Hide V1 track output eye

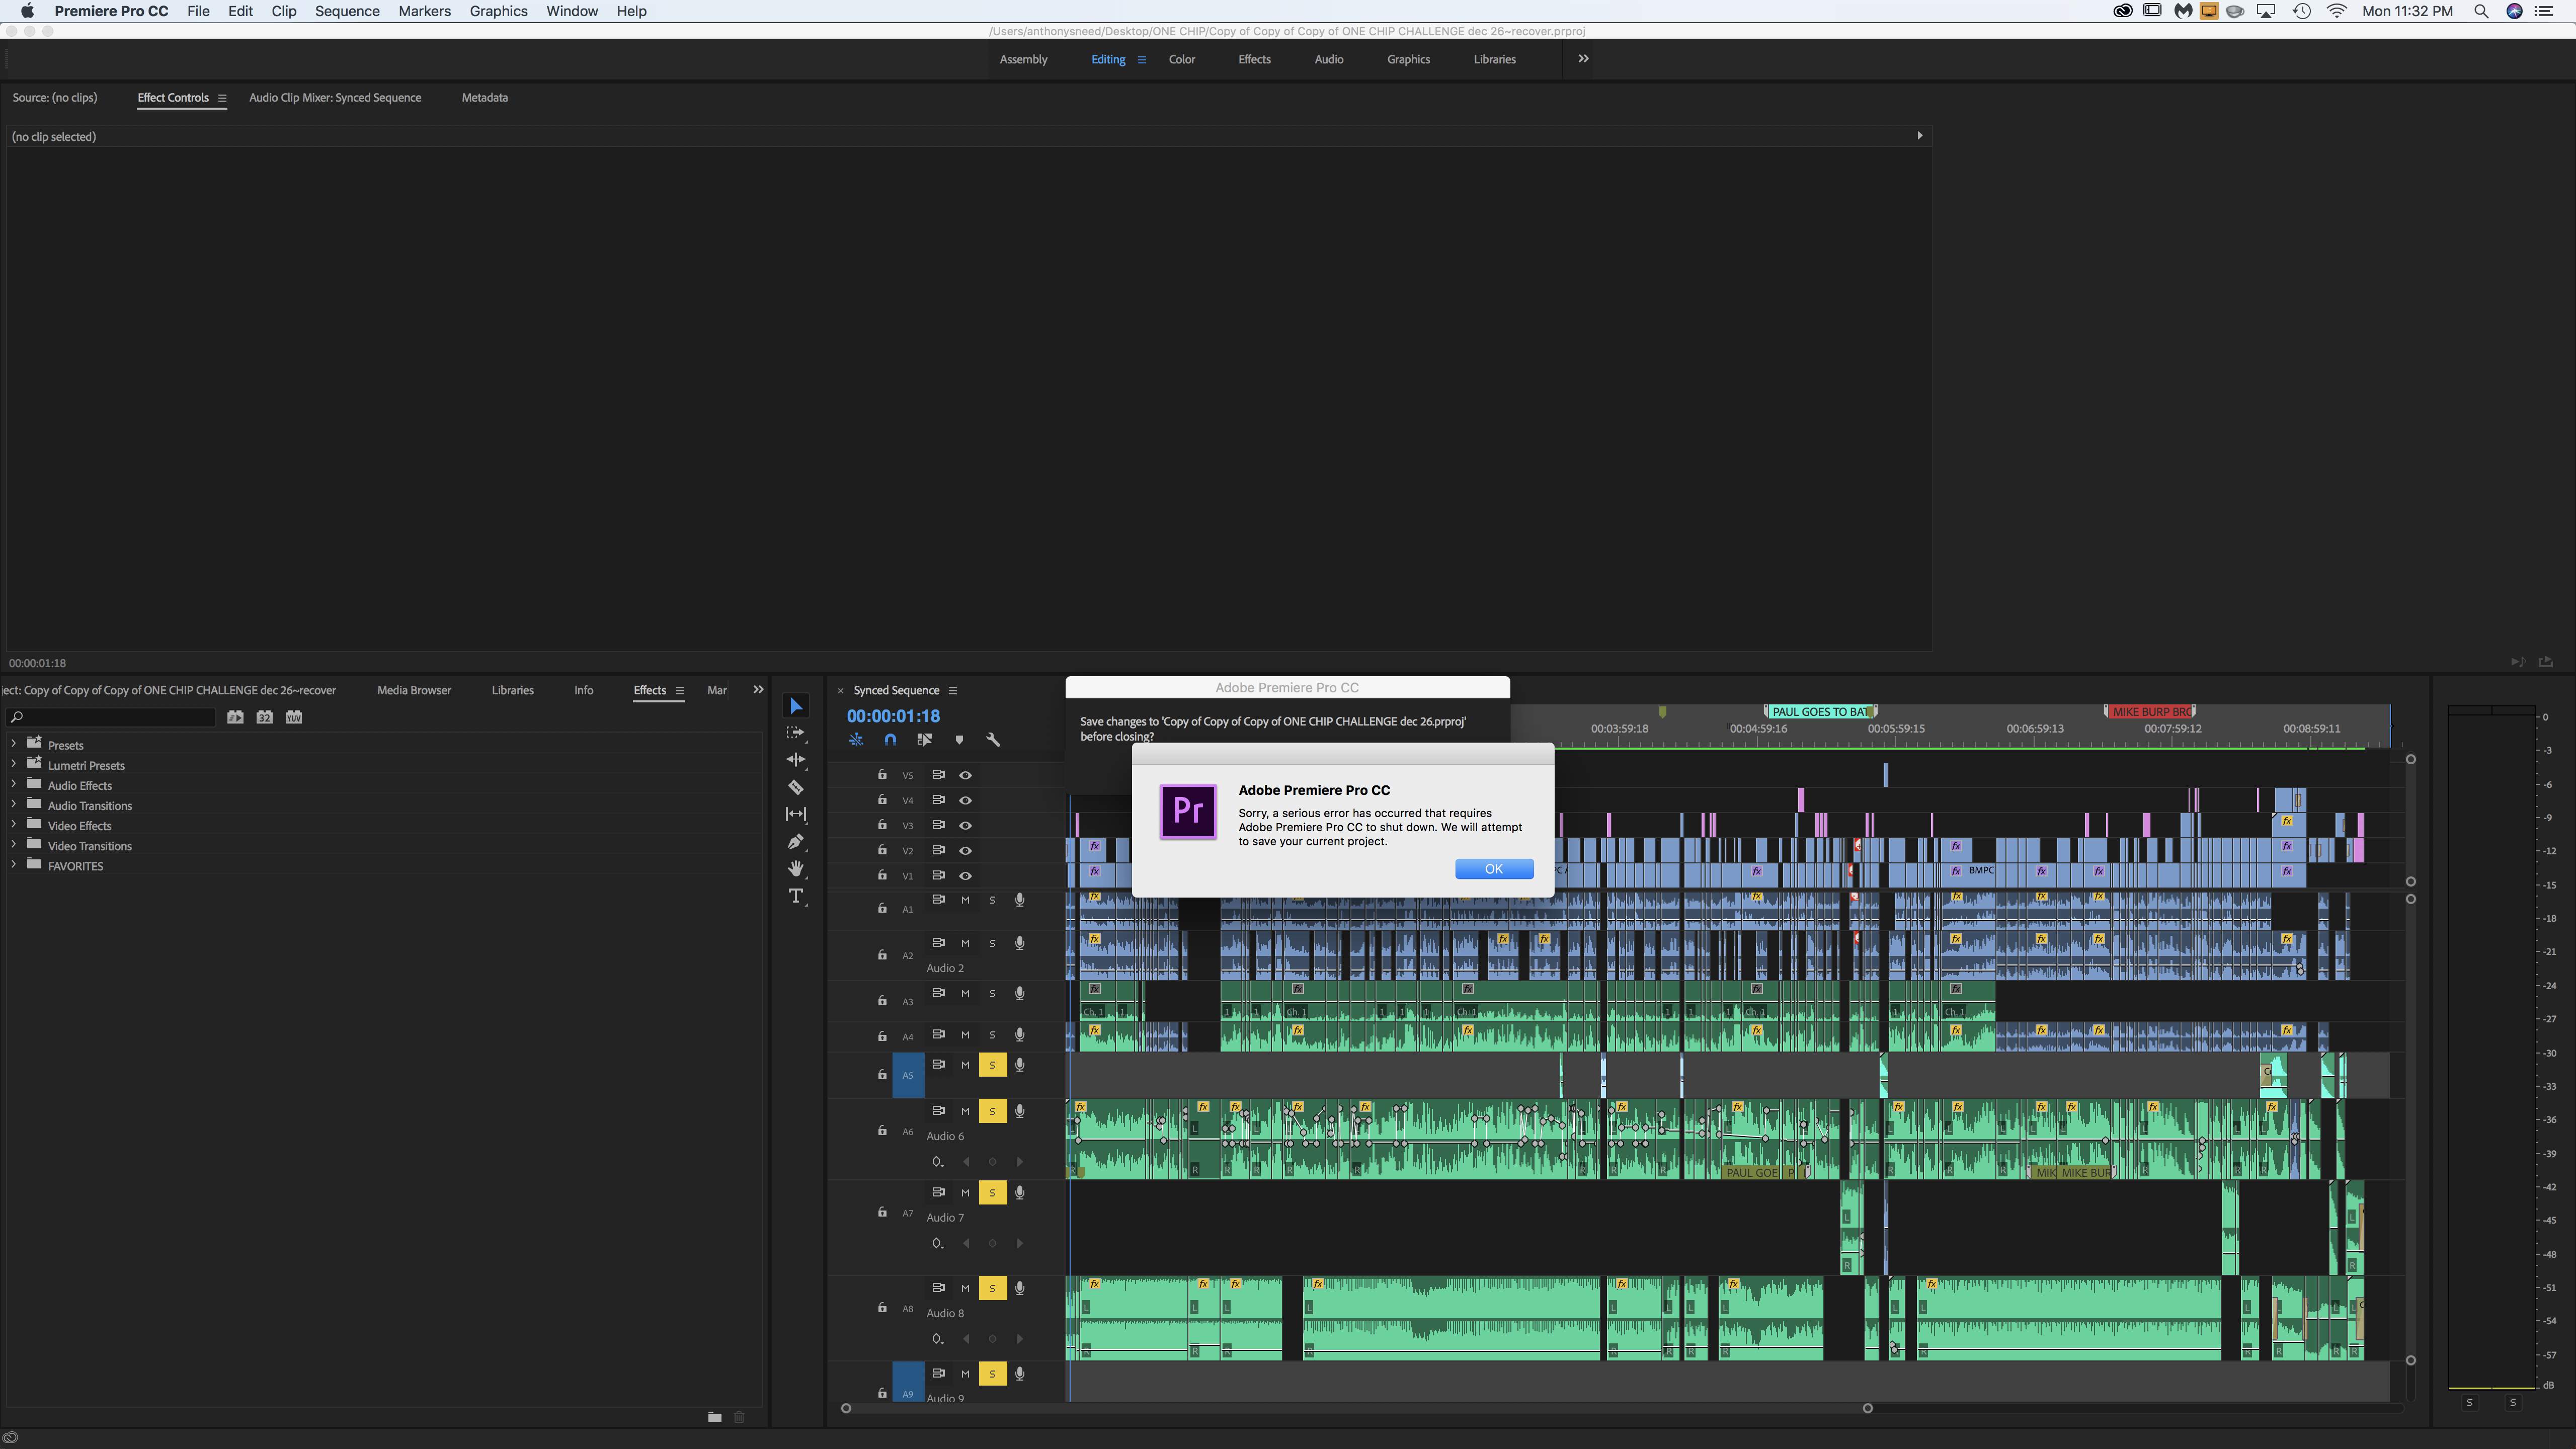click(x=965, y=875)
